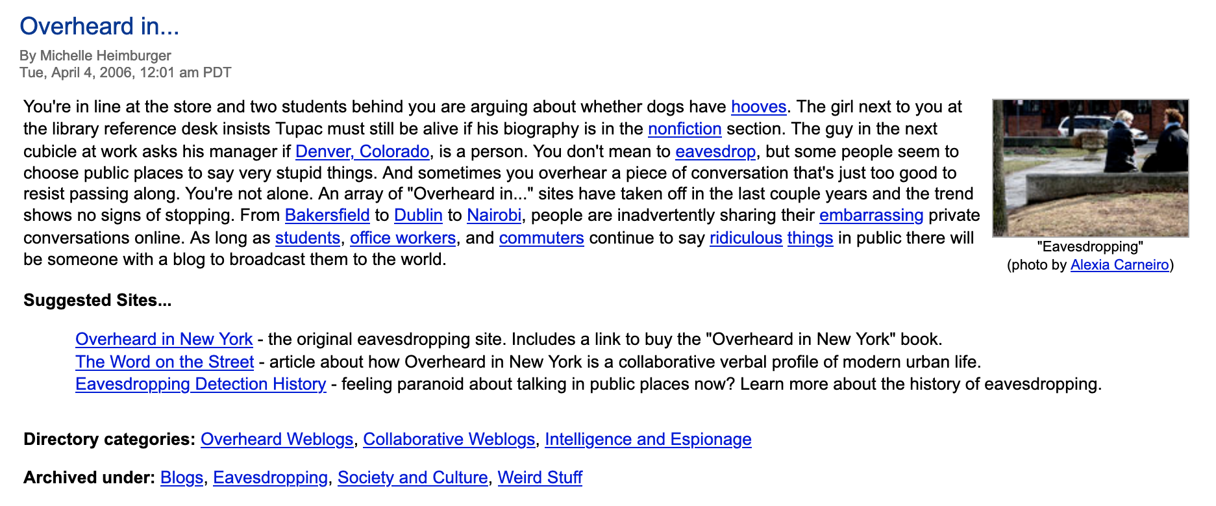Follow the 'embarrassing' link
The width and height of the screenshot is (1216, 506).
point(871,215)
